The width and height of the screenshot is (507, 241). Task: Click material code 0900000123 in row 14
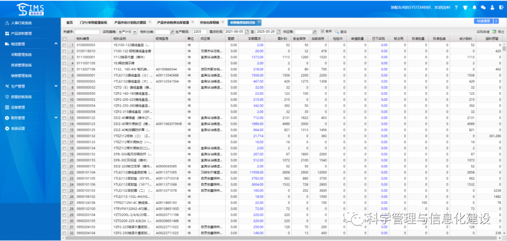click(x=86, y=124)
